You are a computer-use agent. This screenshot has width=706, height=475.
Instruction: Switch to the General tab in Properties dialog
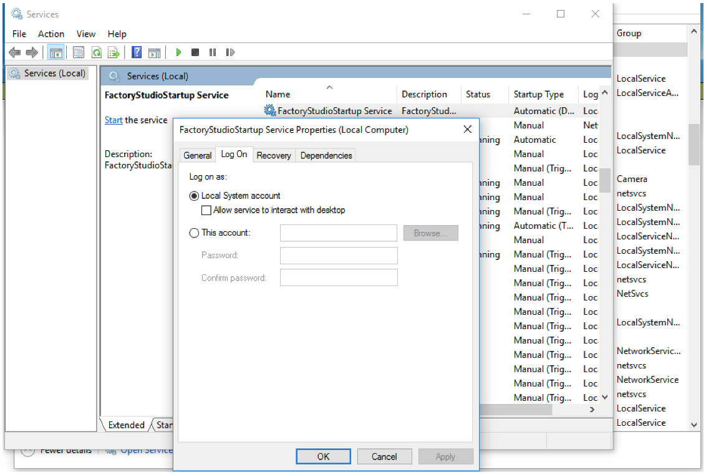click(197, 155)
